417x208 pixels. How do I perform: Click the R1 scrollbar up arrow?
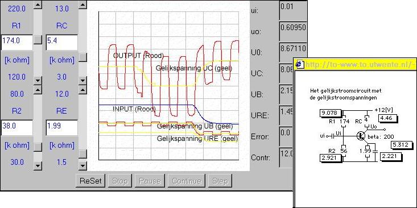(x=38, y=5)
